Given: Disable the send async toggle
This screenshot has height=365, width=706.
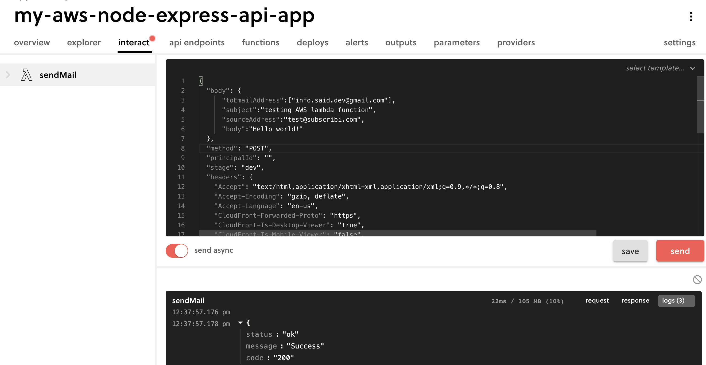Looking at the screenshot, I should click(177, 250).
